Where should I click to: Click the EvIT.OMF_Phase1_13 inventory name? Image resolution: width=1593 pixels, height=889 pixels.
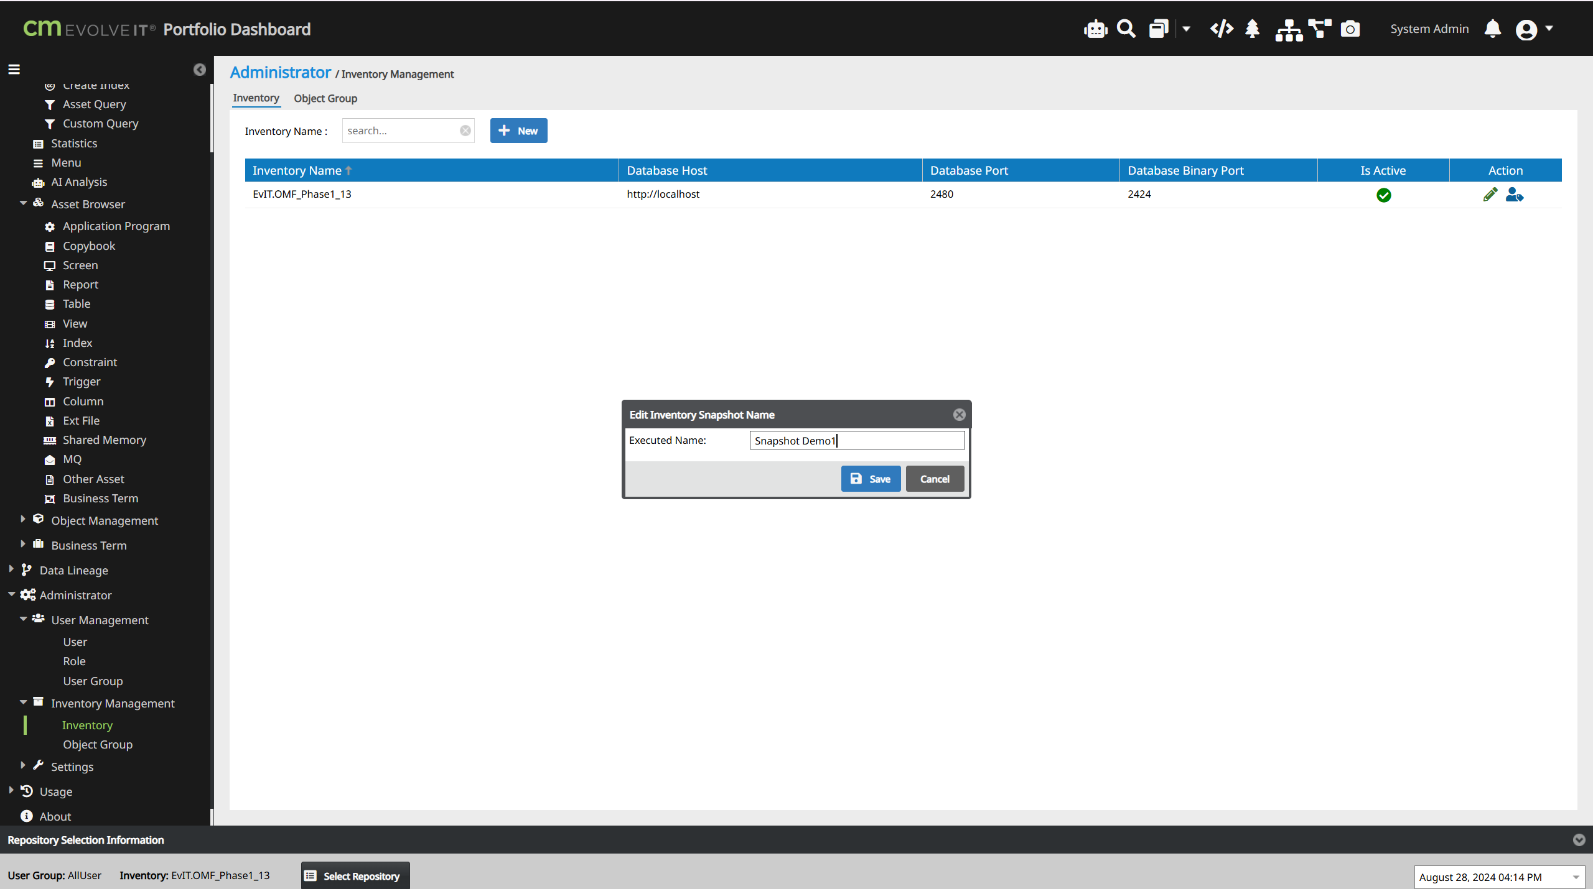tap(302, 194)
